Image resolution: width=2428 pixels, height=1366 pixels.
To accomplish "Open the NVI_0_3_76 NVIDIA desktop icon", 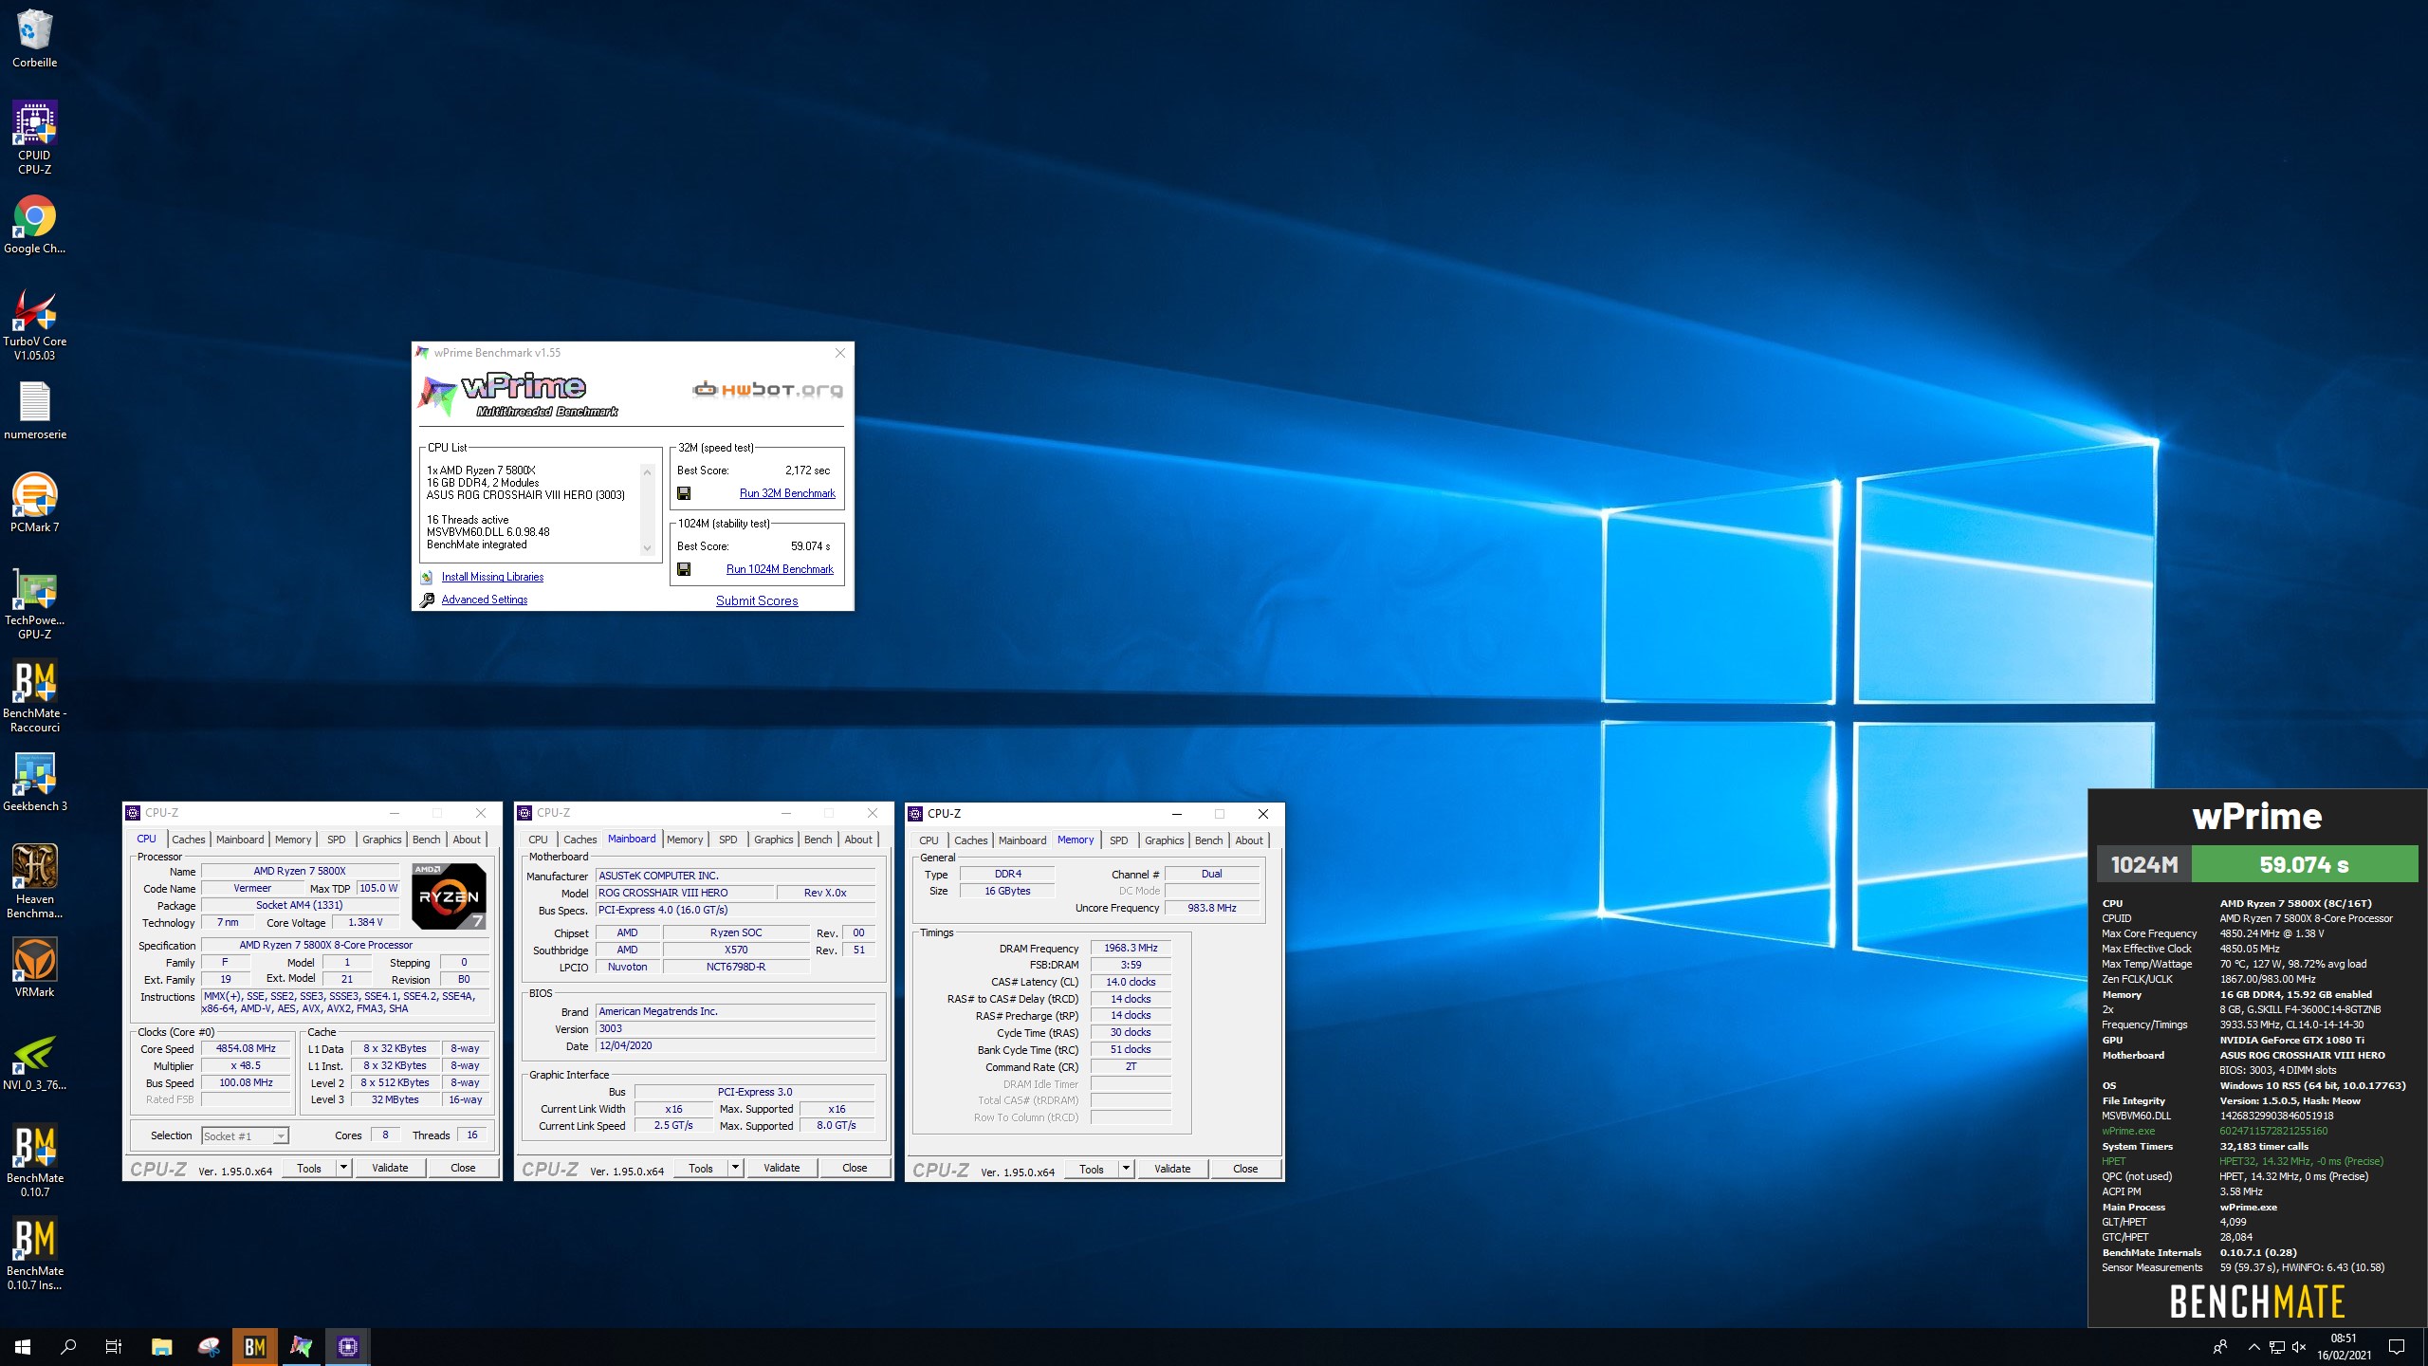I will 34,1061.
